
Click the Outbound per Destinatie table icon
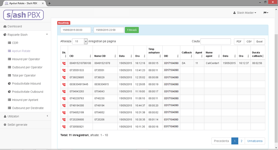(x=9, y=108)
